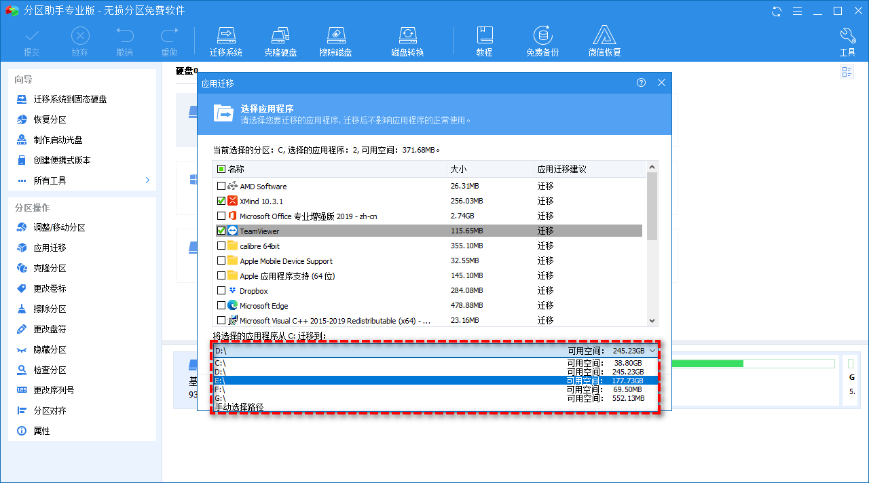This screenshot has width=869, height=483.
Task: Collapse the D:\ target drive dropdown
Action: point(652,351)
